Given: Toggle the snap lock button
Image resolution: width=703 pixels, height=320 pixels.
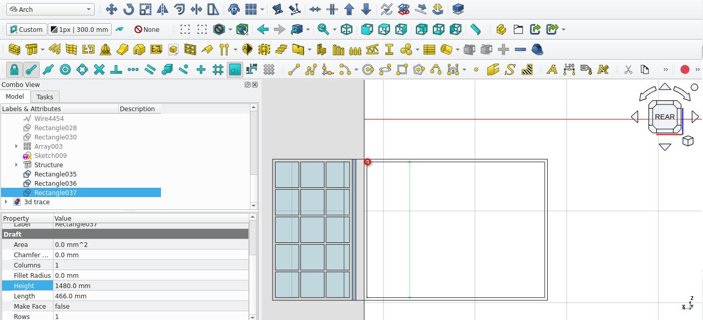Looking at the screenshot, I should coord(14,69).
